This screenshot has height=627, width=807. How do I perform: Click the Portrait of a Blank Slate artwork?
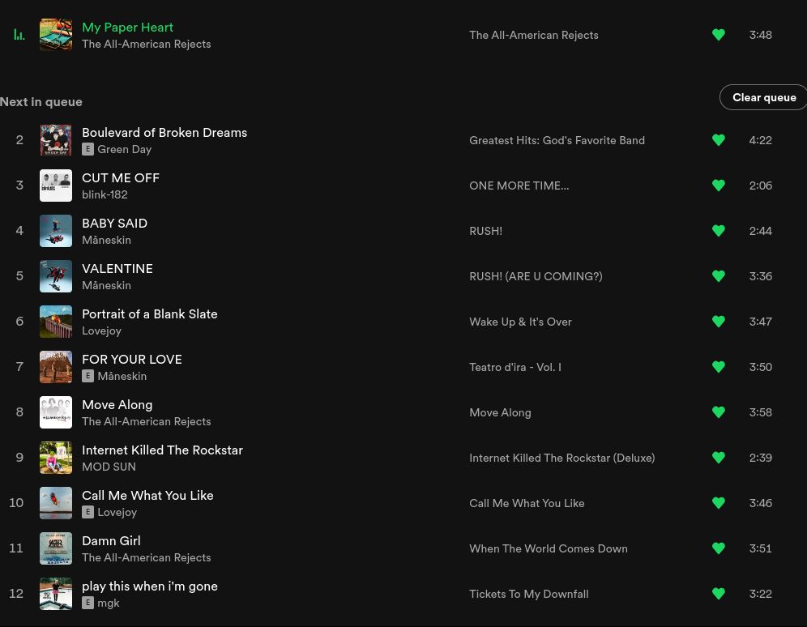(x=56, y=322)
